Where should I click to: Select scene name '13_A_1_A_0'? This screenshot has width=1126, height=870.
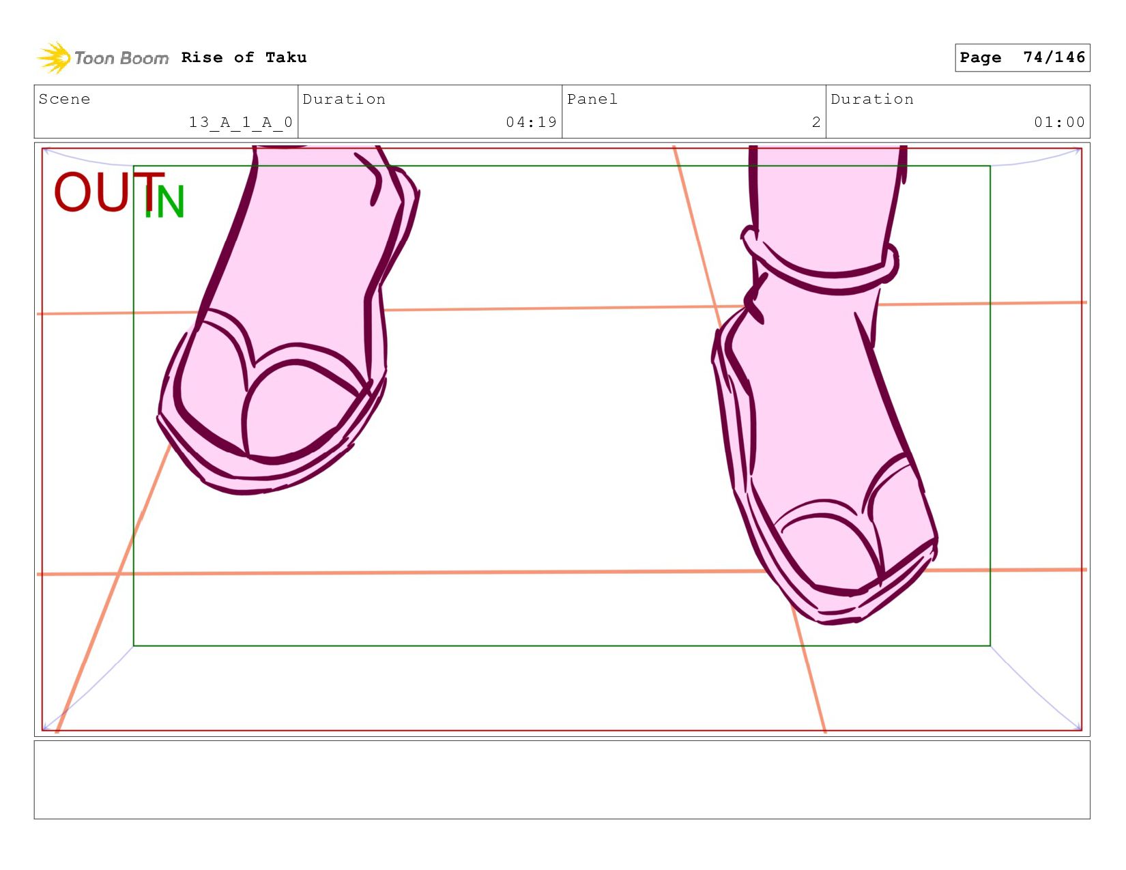(240, 122)
